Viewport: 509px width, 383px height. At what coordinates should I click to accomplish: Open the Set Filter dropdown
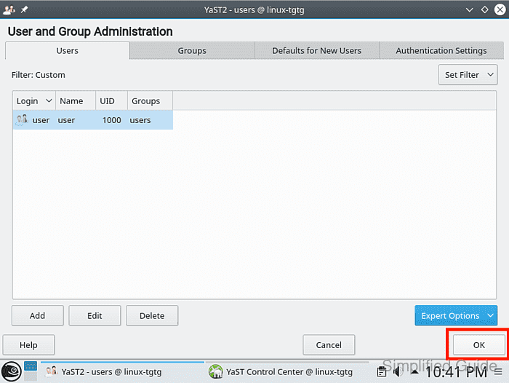[468, 75]
